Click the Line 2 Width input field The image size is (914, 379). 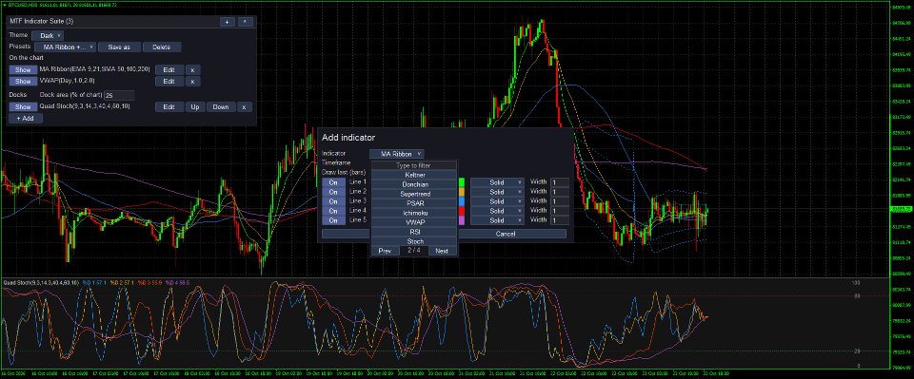point(559,192)
